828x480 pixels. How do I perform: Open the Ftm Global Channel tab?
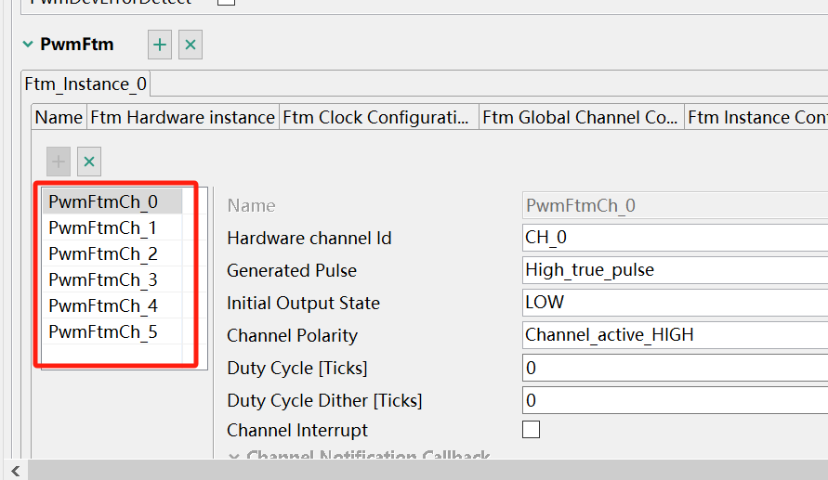tap(580, 117)
